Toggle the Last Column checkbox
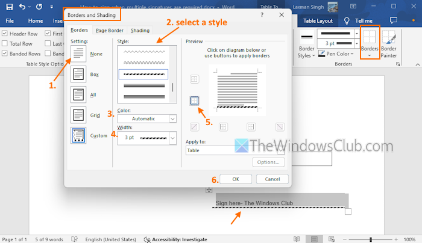The height and width of the screenshot is (243, 422). [48, 43]
